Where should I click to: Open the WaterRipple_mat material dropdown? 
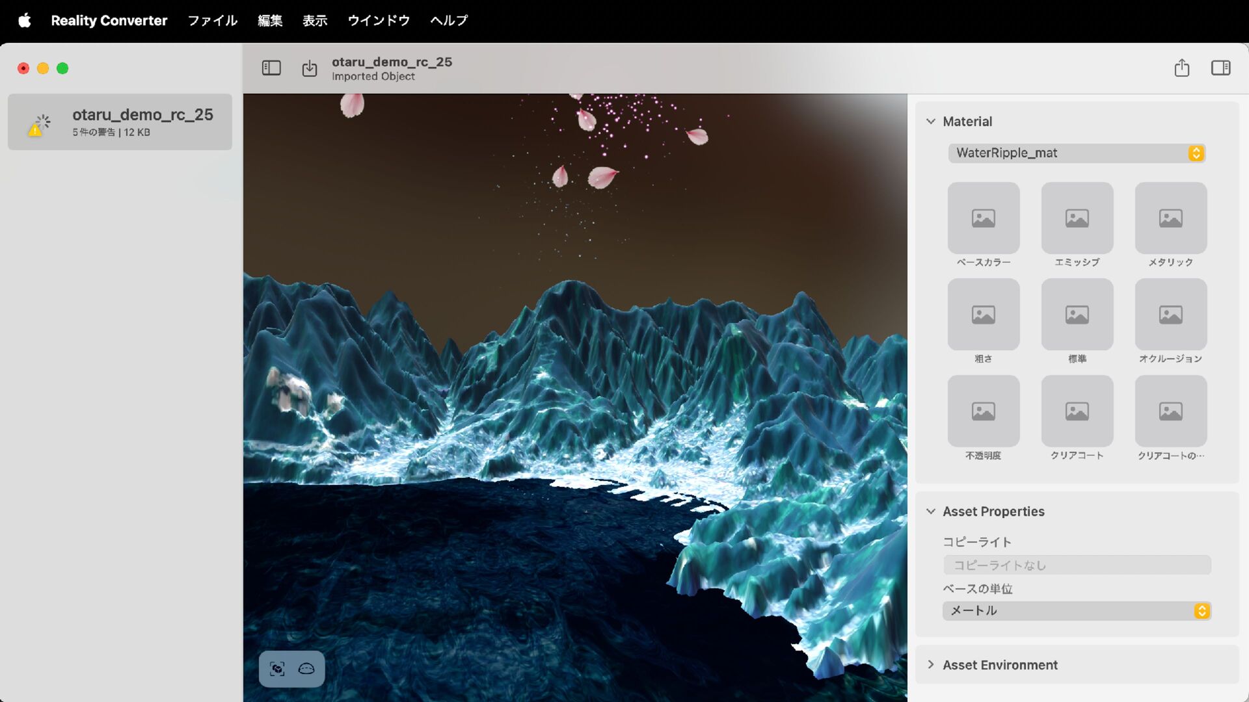tap(1077, 153)
